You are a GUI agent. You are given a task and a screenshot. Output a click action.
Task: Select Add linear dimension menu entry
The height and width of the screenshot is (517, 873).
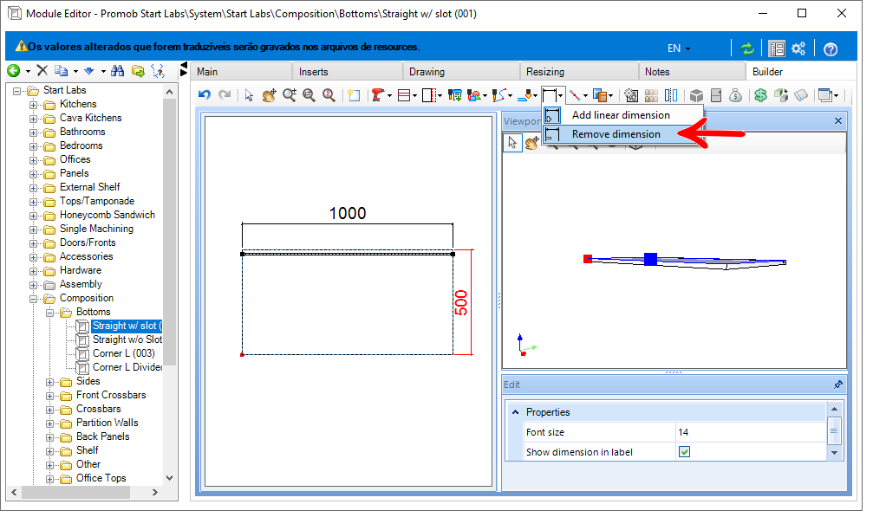pyautogui.click(x=620, y=115)
